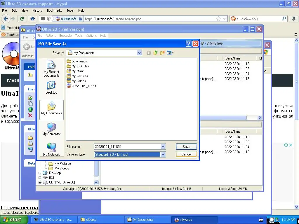Bookmark this page with star icon
The height and width of the screenshot is (224, 299).
point(218,19)
